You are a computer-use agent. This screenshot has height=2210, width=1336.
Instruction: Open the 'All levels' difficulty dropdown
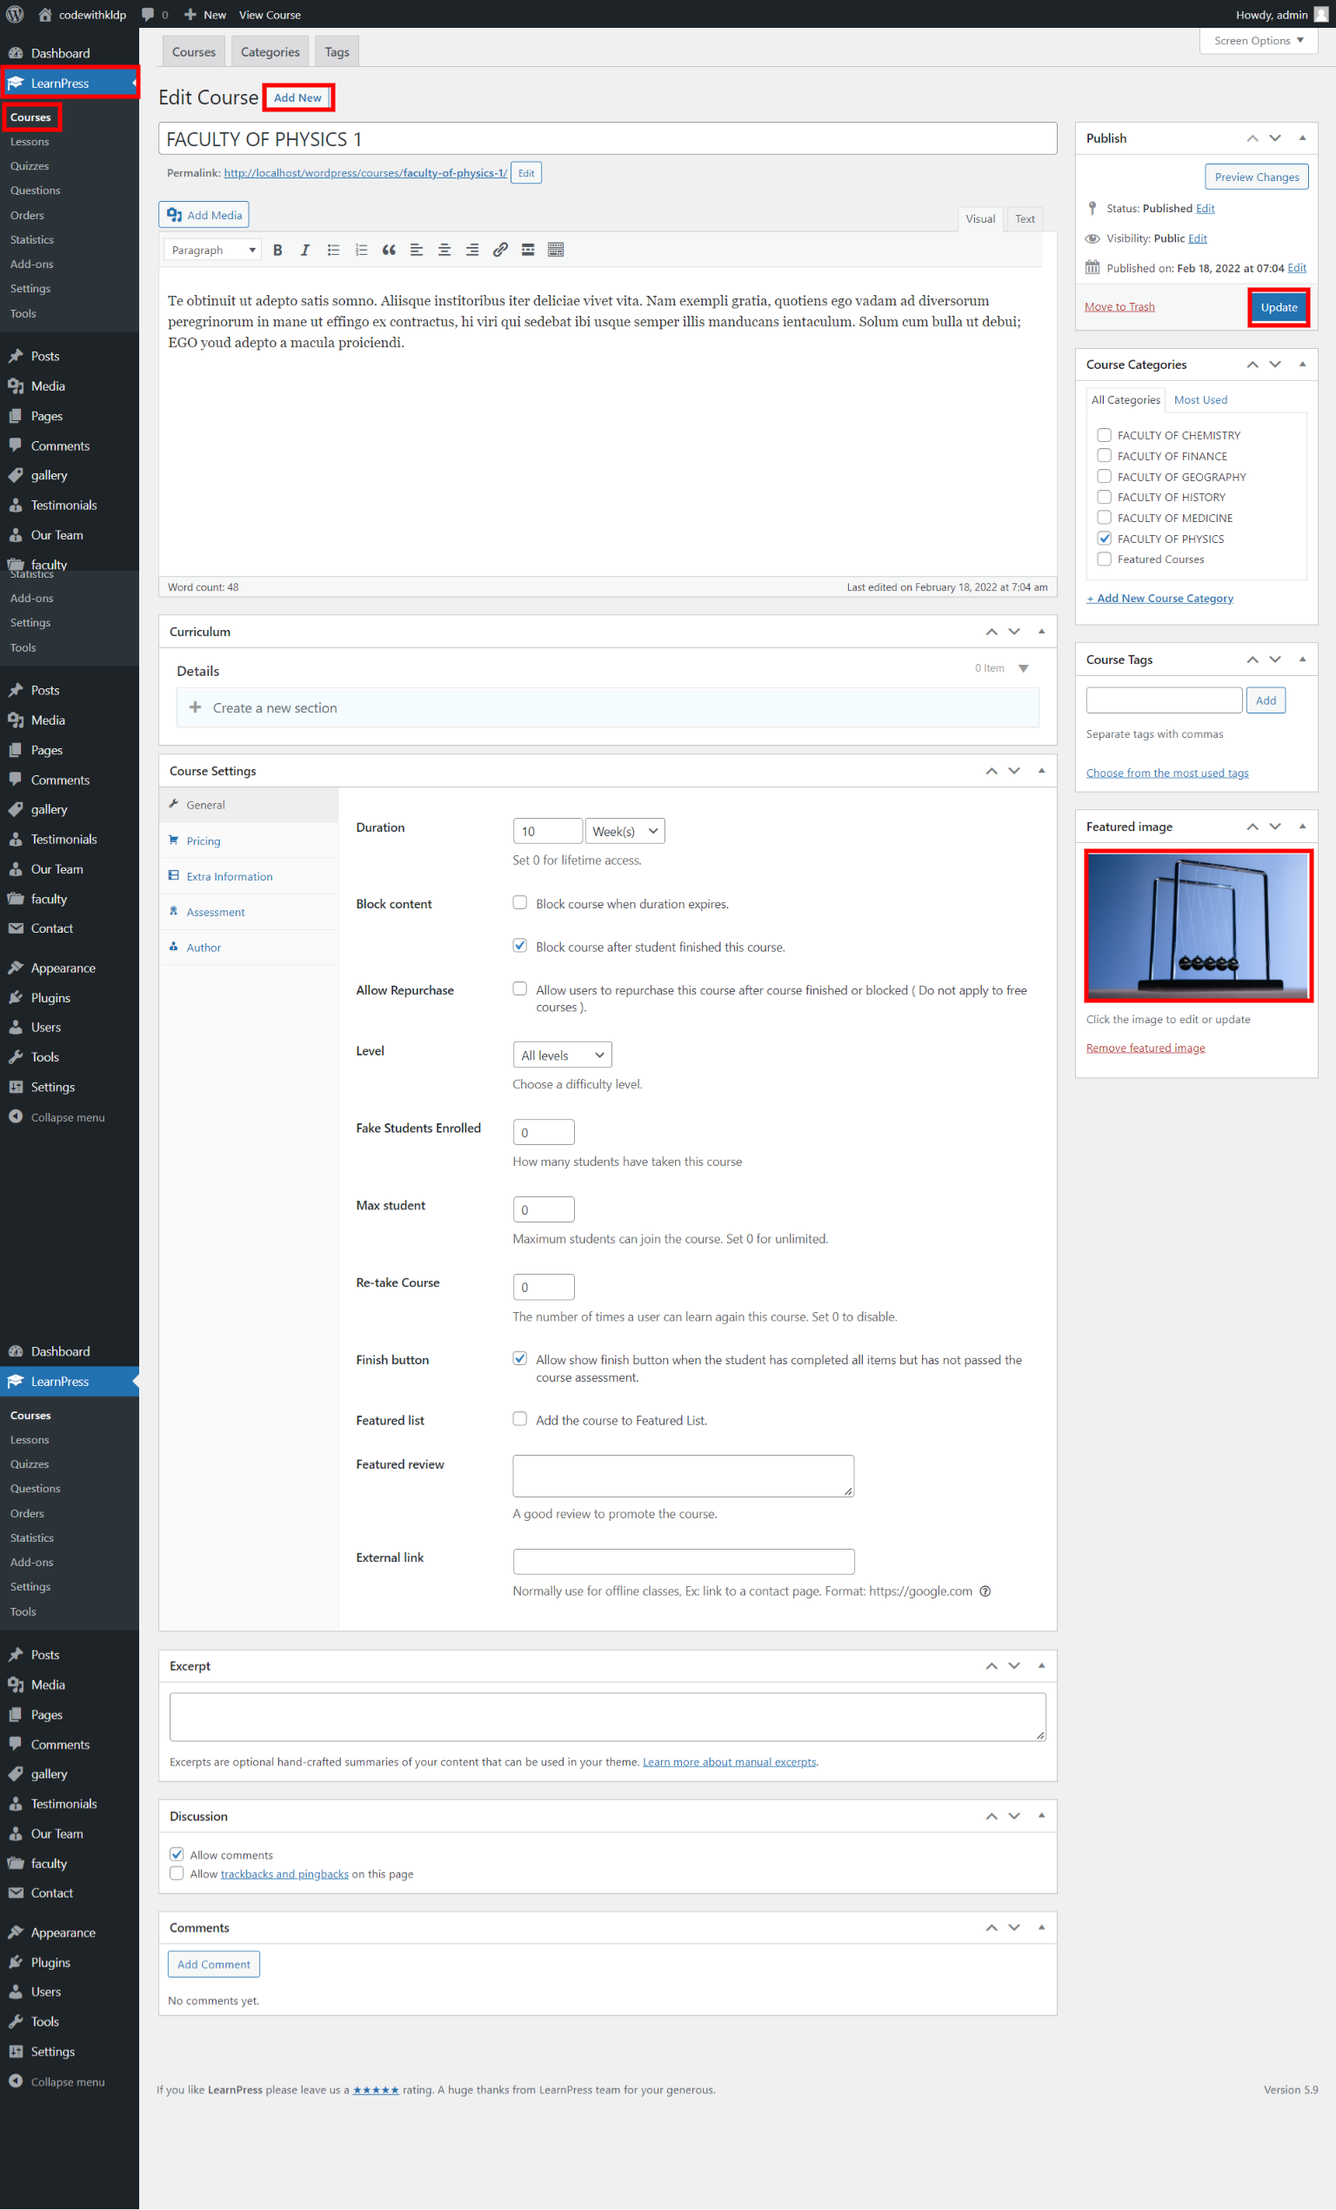[562, 1055]
